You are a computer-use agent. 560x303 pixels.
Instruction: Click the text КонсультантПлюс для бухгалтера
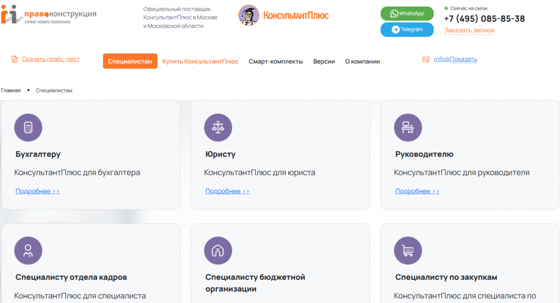pos(77,172)
